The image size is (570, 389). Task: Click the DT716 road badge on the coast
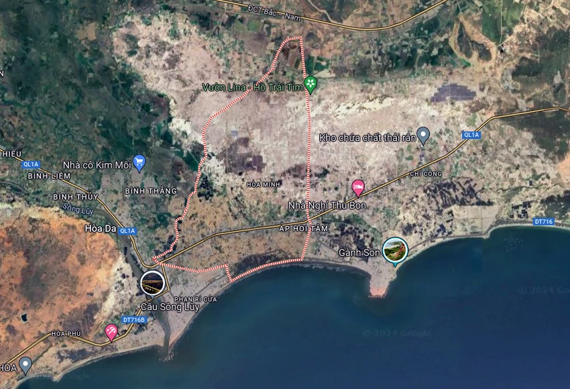[543, 221]
